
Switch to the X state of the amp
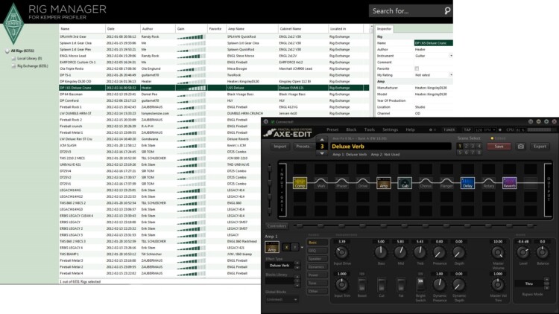286,247
